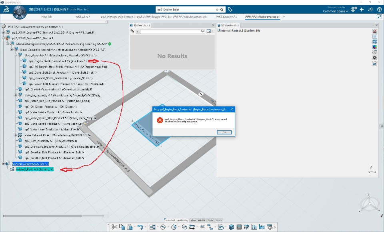
Task: Select pp2_Oil_Dipper_Product A.1 in tree
Action: click(x=50, y=106)
